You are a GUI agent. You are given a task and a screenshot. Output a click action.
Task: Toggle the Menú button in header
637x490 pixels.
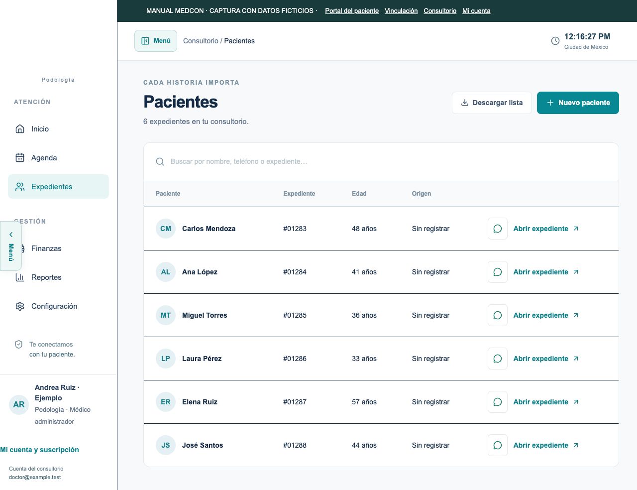[x=156, y=41]
